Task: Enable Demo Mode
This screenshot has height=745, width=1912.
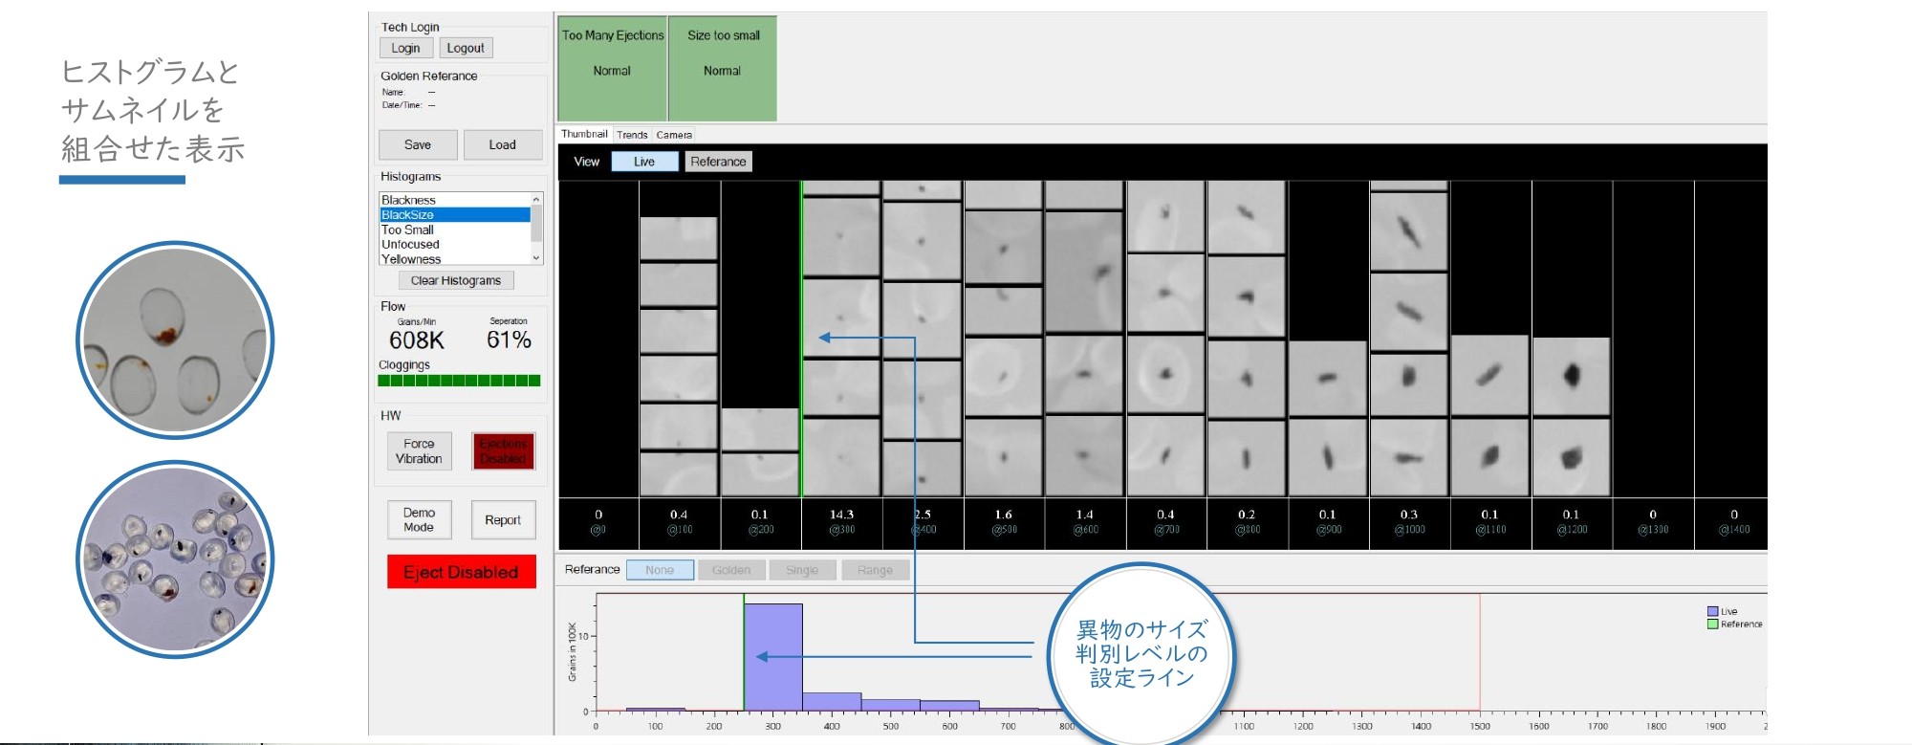Action: coord(419,520)
